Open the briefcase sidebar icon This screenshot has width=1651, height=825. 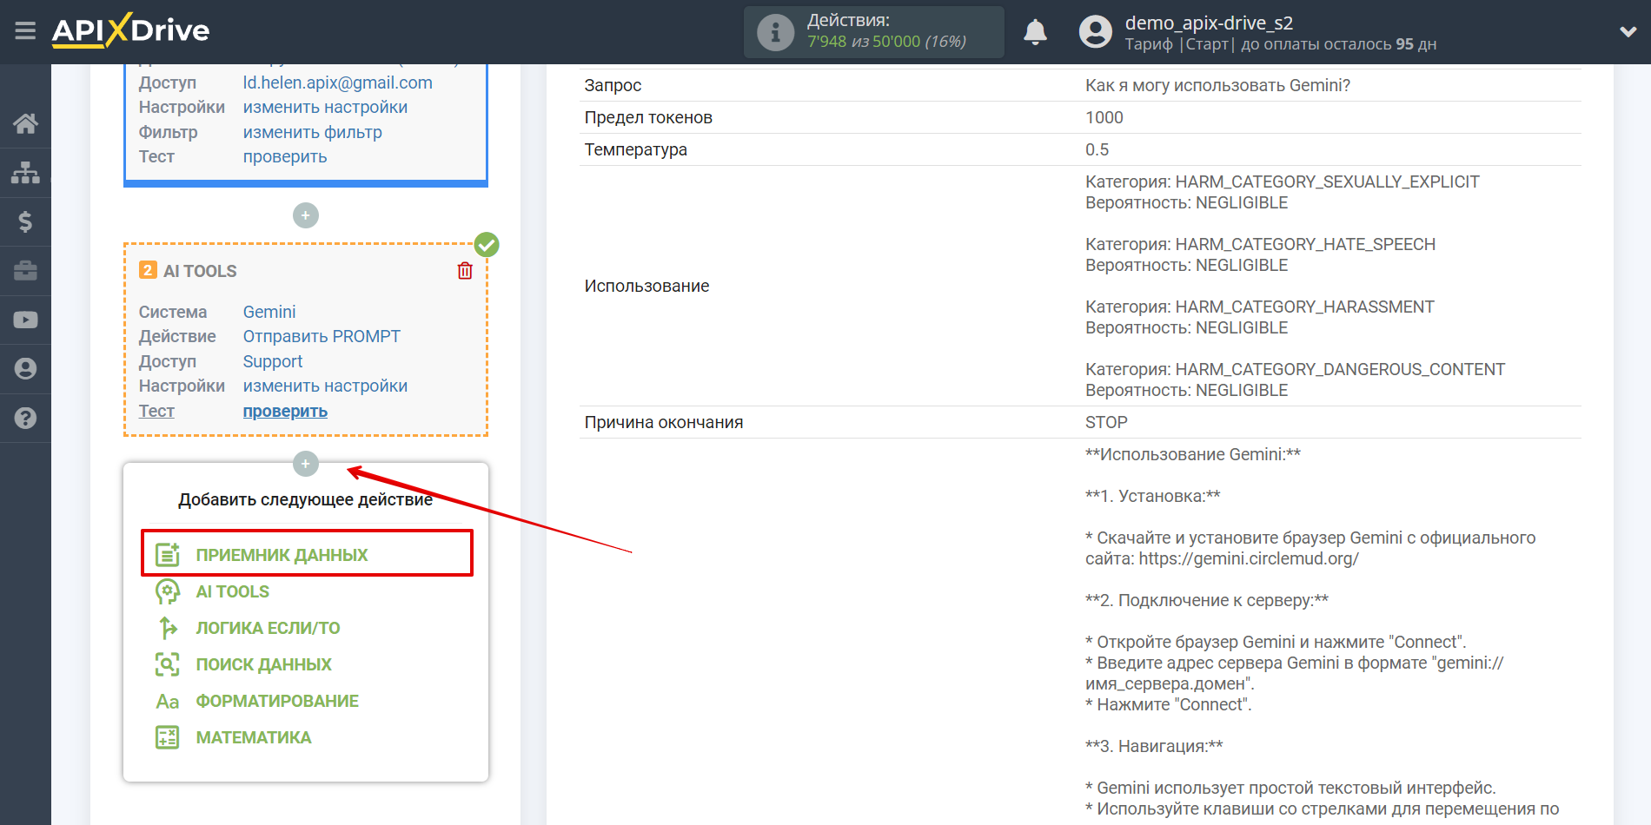point(25,271)
